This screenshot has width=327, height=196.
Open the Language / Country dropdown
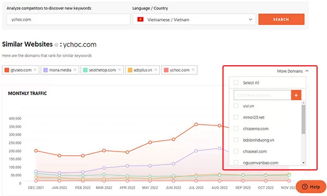pos(194,20)
